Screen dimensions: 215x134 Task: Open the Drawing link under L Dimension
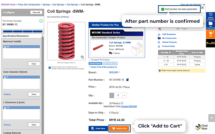(7, 125)
